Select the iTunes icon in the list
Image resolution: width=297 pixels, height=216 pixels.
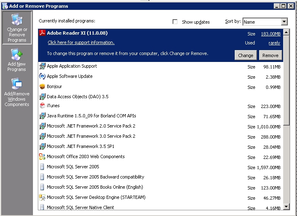point(42,106)
